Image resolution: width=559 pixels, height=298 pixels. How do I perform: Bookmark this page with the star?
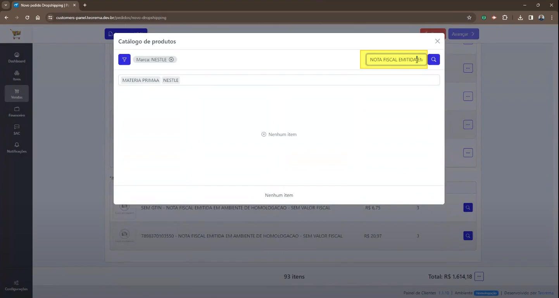tap(469, 17)
